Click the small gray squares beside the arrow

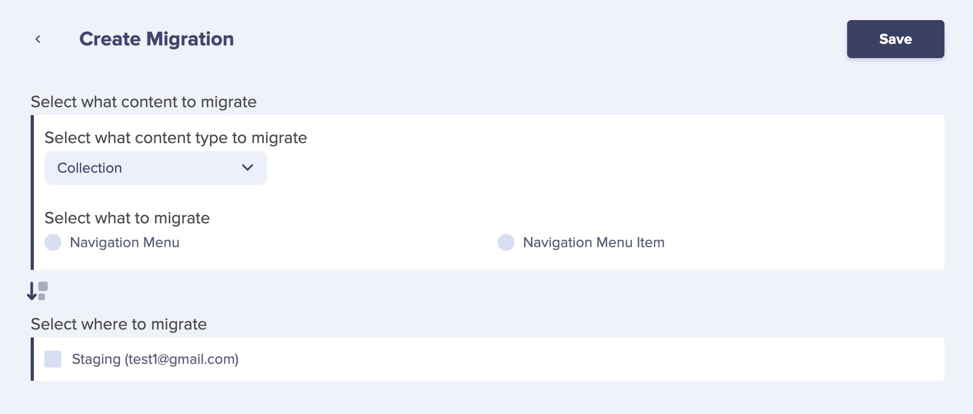(x=43, y=291)
